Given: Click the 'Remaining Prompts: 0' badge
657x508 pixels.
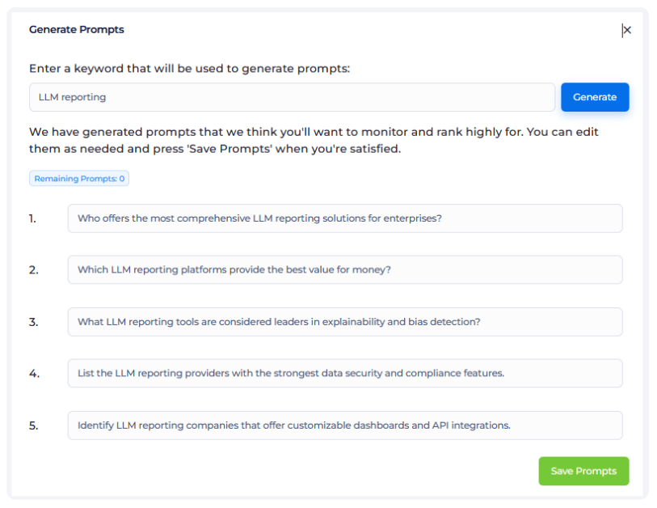Looking at the screenshot, I should (79, 179).
